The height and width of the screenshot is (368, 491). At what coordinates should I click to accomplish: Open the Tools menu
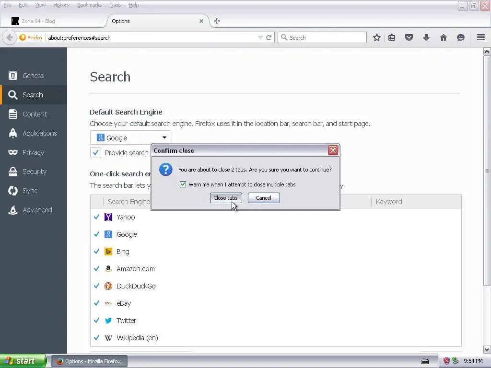(115, 5)
